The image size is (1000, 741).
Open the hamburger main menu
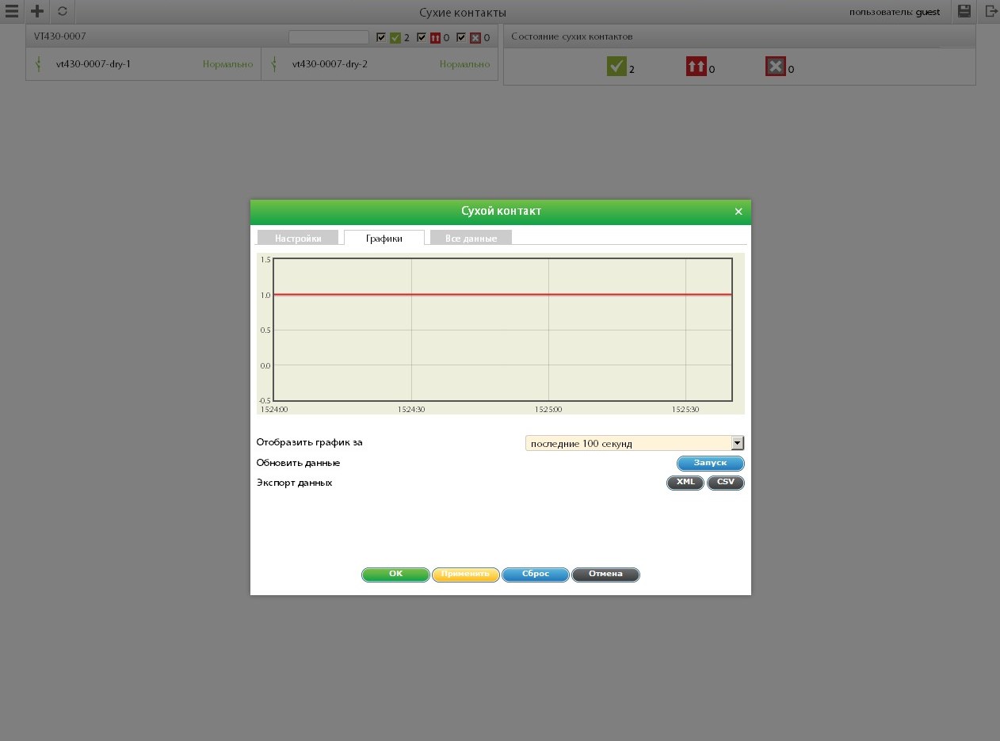[11, 12]
